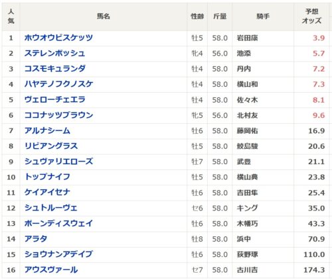Click the 3.9 odds value cell
Viewport: 332px width, 280px height.
click(x=319, y=38)
